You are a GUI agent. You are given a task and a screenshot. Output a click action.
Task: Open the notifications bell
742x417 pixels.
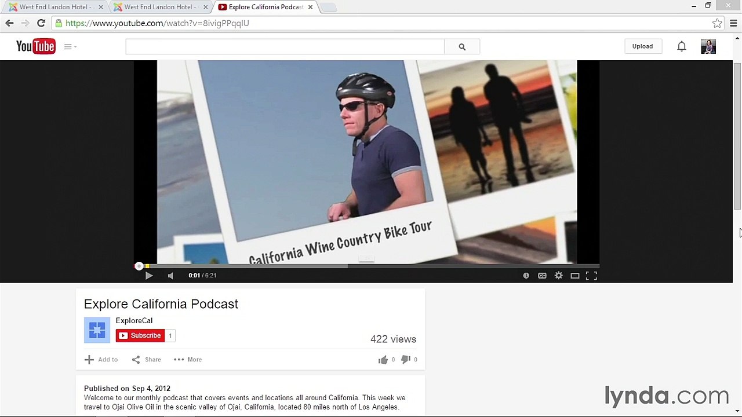[x=682, y=46]
